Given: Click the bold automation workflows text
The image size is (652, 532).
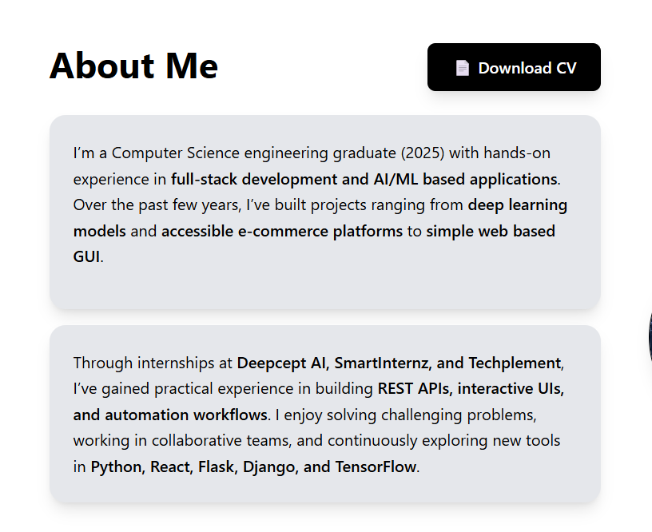Looking at the screenshot, I should point(170,415).
